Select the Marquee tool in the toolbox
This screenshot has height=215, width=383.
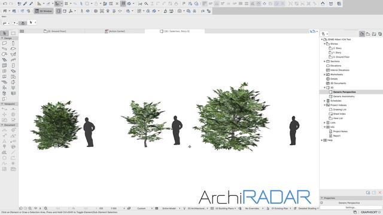point(13,33)
